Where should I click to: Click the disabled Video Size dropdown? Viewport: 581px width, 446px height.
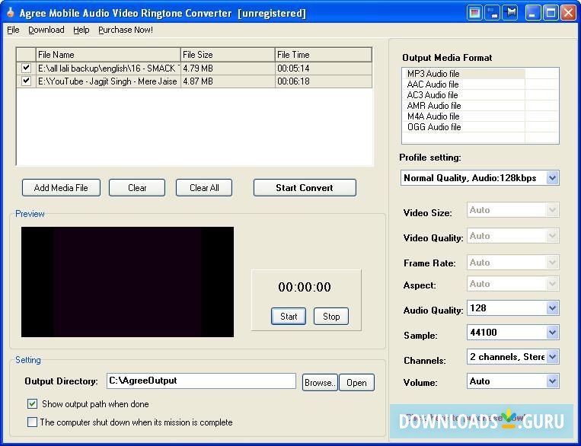click(512, 210)
